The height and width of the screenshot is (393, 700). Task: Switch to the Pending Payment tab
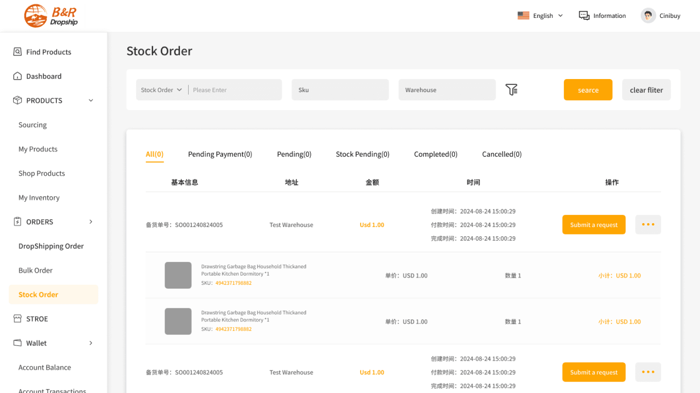pos(220,154)
